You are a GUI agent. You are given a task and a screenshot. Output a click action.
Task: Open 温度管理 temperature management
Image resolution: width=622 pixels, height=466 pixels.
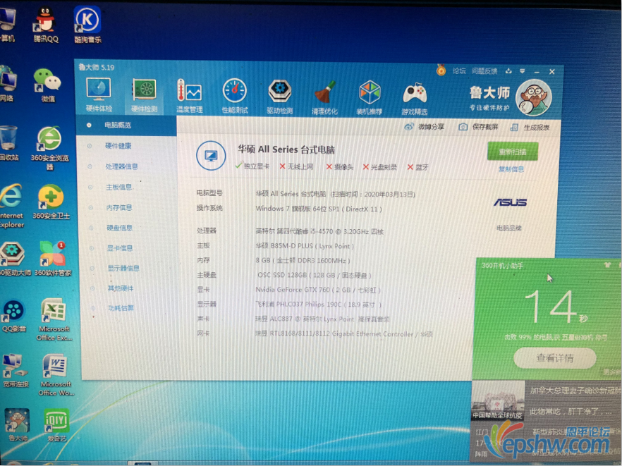pos(190,96)
